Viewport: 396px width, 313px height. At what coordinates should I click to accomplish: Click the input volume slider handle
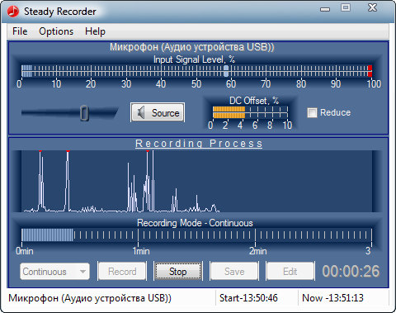(84, 113)
